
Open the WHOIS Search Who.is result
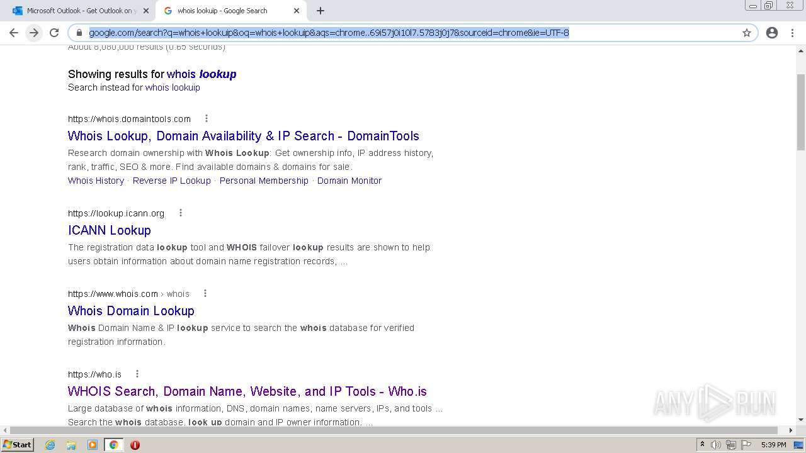[x=247, y=391]
